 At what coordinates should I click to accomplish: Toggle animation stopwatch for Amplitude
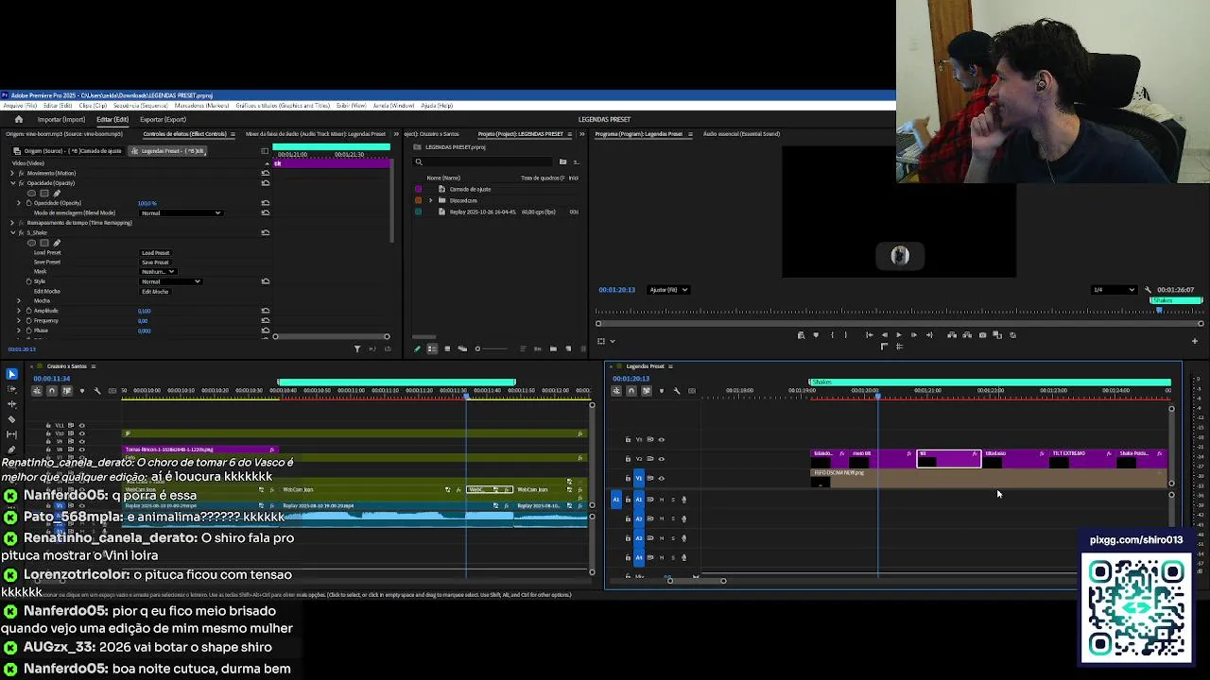[x=28, y=311]
